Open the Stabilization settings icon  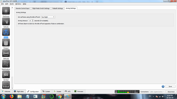click(x=6, y=64)
